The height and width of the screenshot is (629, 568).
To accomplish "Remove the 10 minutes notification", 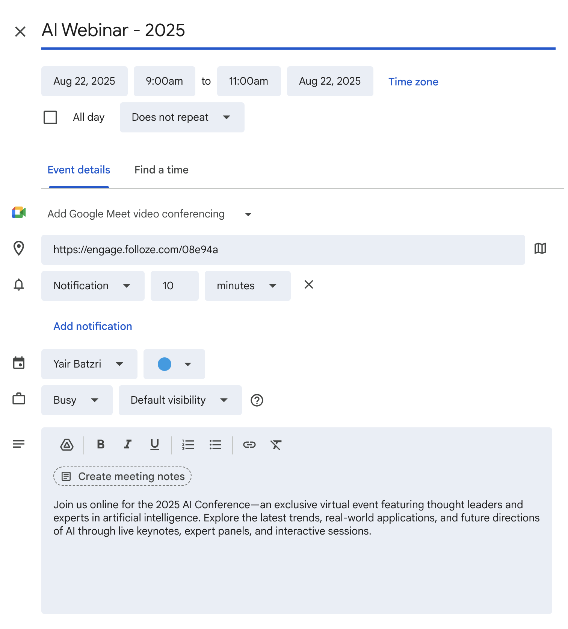I will (308, 285).
